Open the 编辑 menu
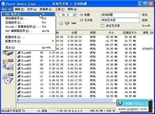The image size is (155, 114). 19,9
